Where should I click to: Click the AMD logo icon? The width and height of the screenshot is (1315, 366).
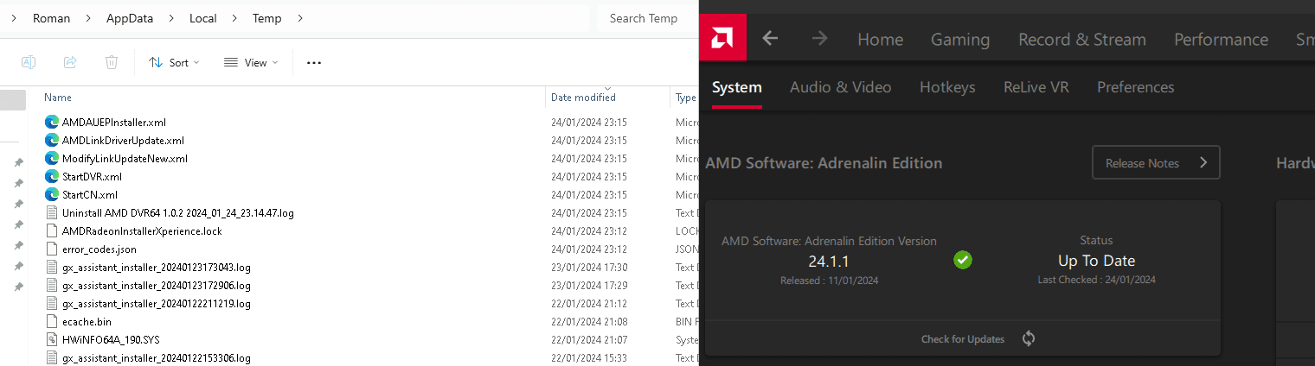coord(722,39)
